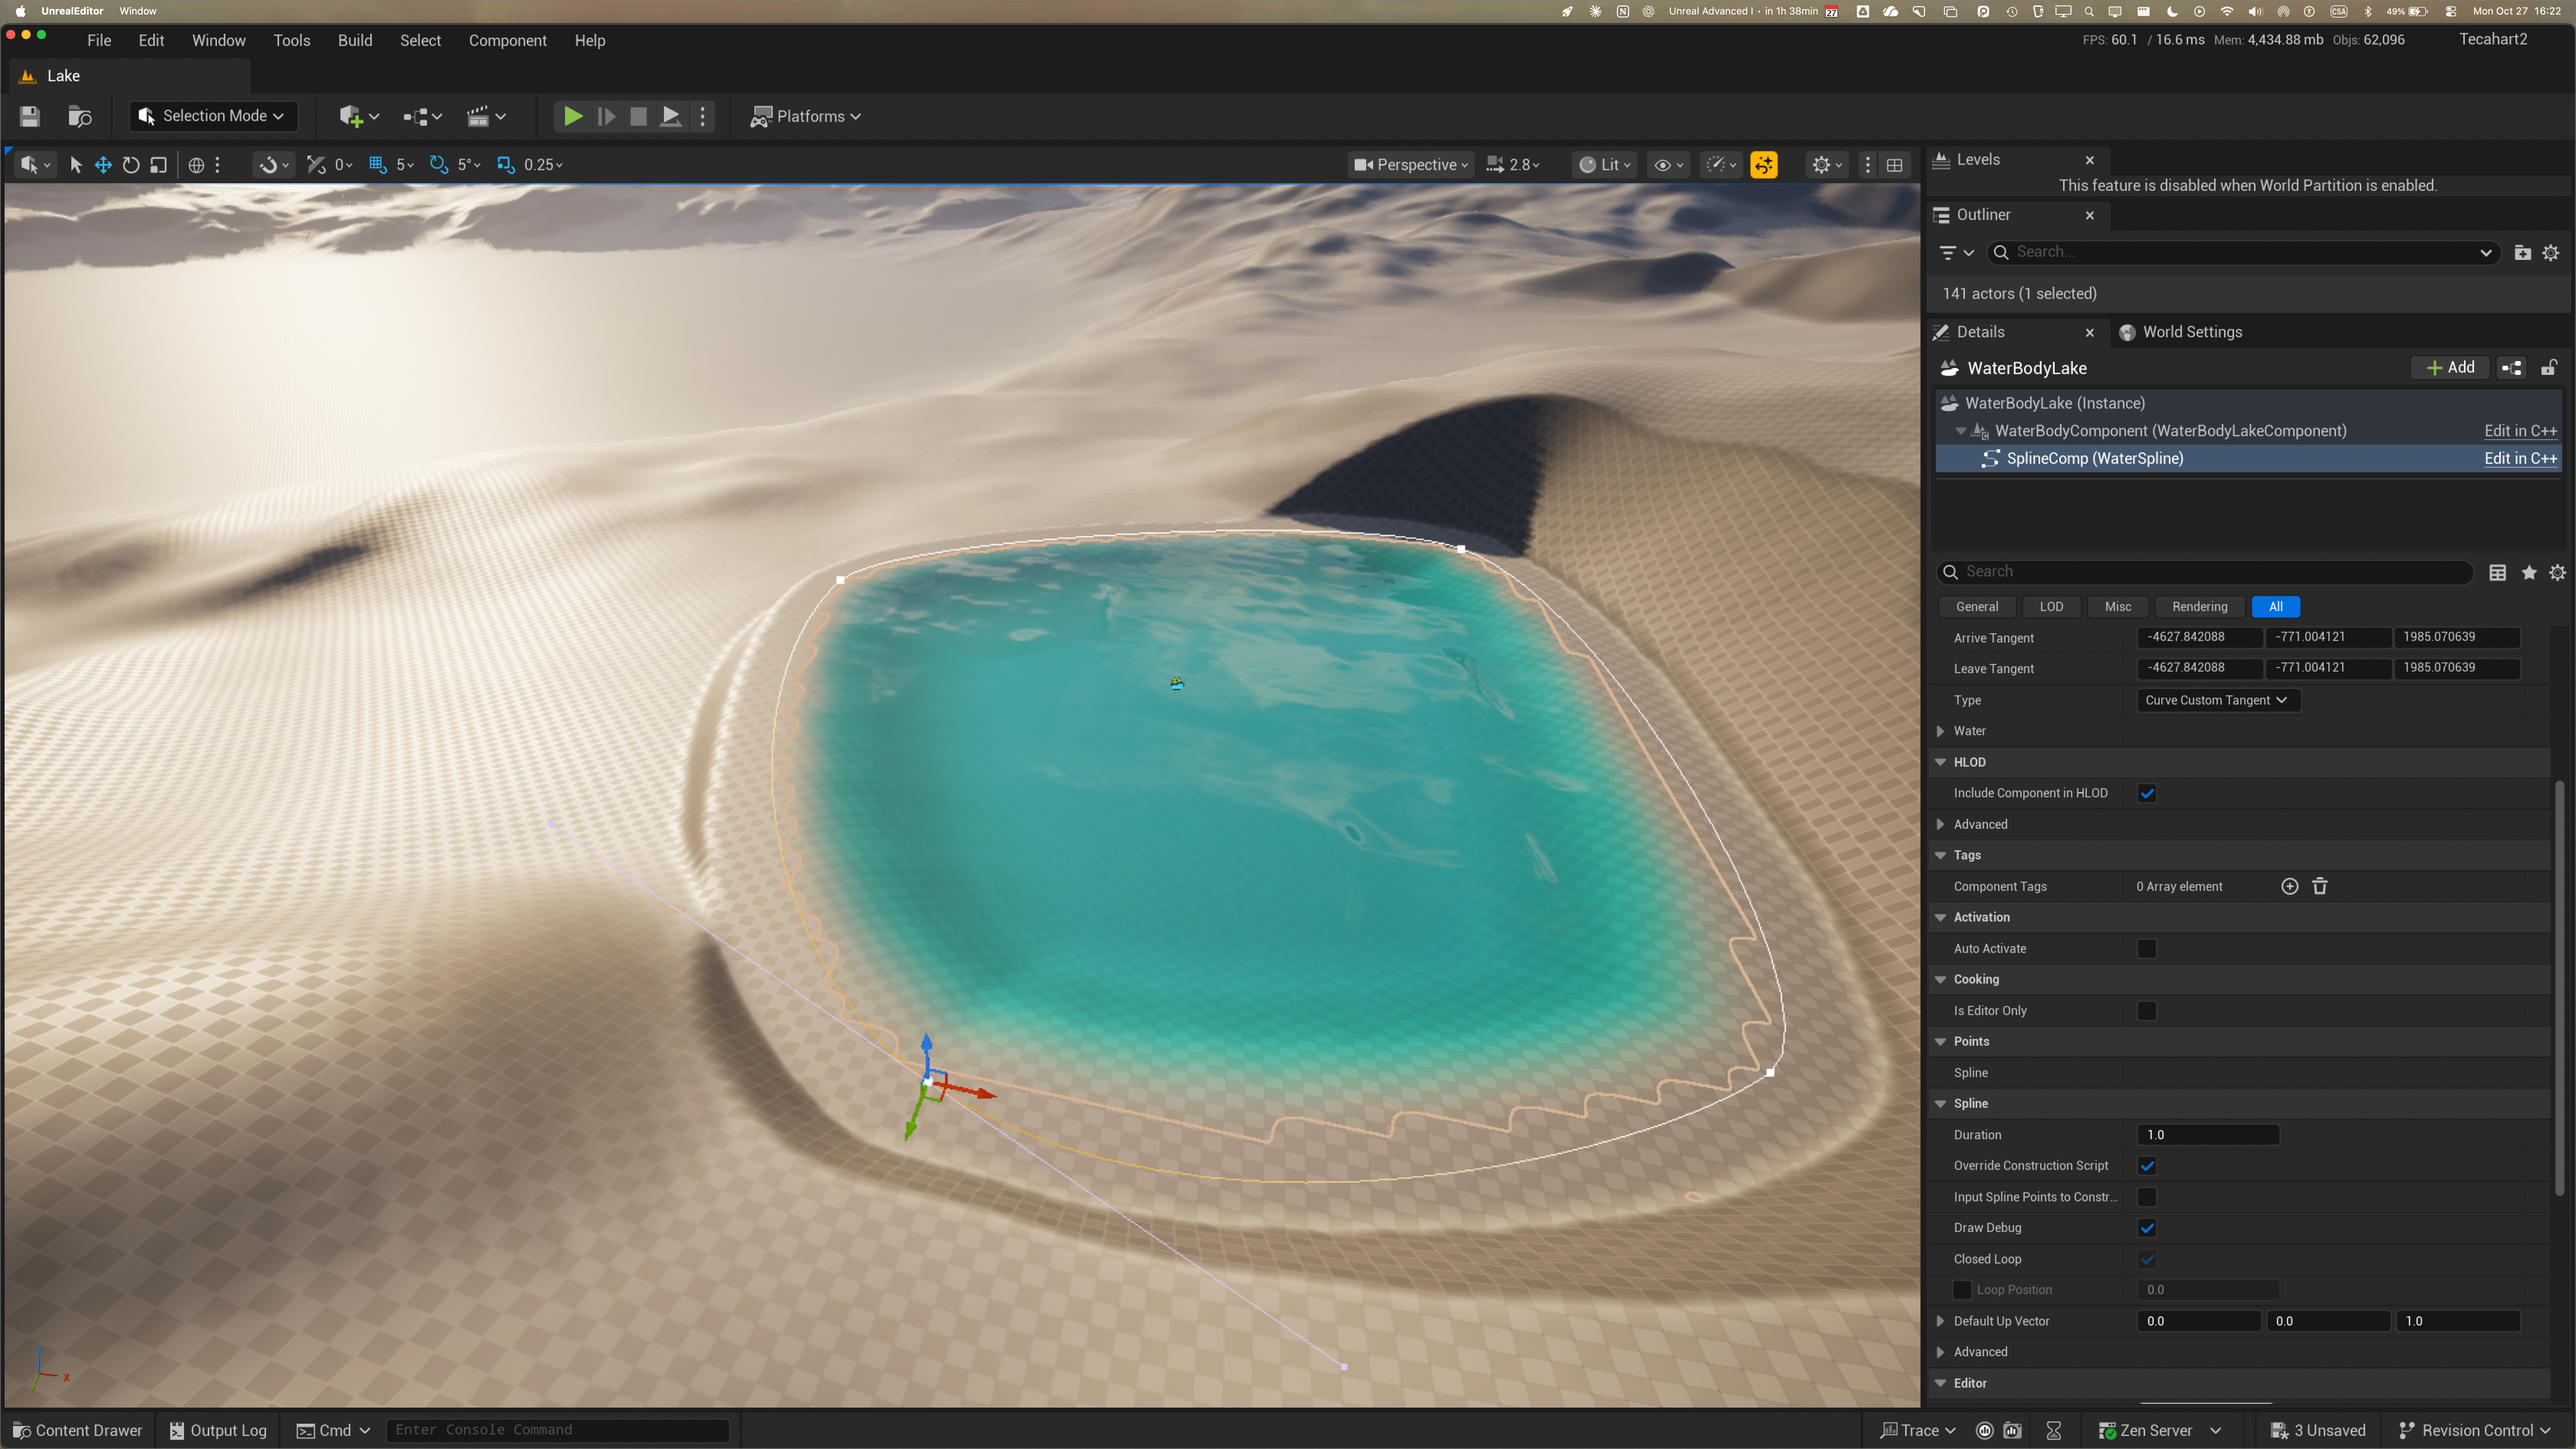This screenshot has width=2576, height=1449.
Task: Save the current level with the floppy icon
Action: click(x=29, y=116)
